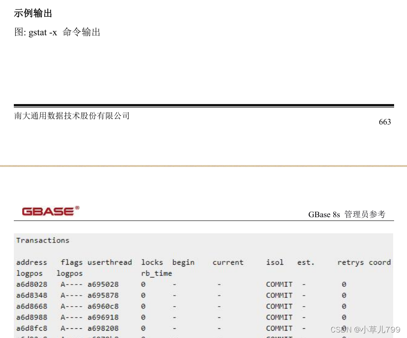The image size is (407, 338).
Task: Select the retrys coord column header
Action: (366, 262)
